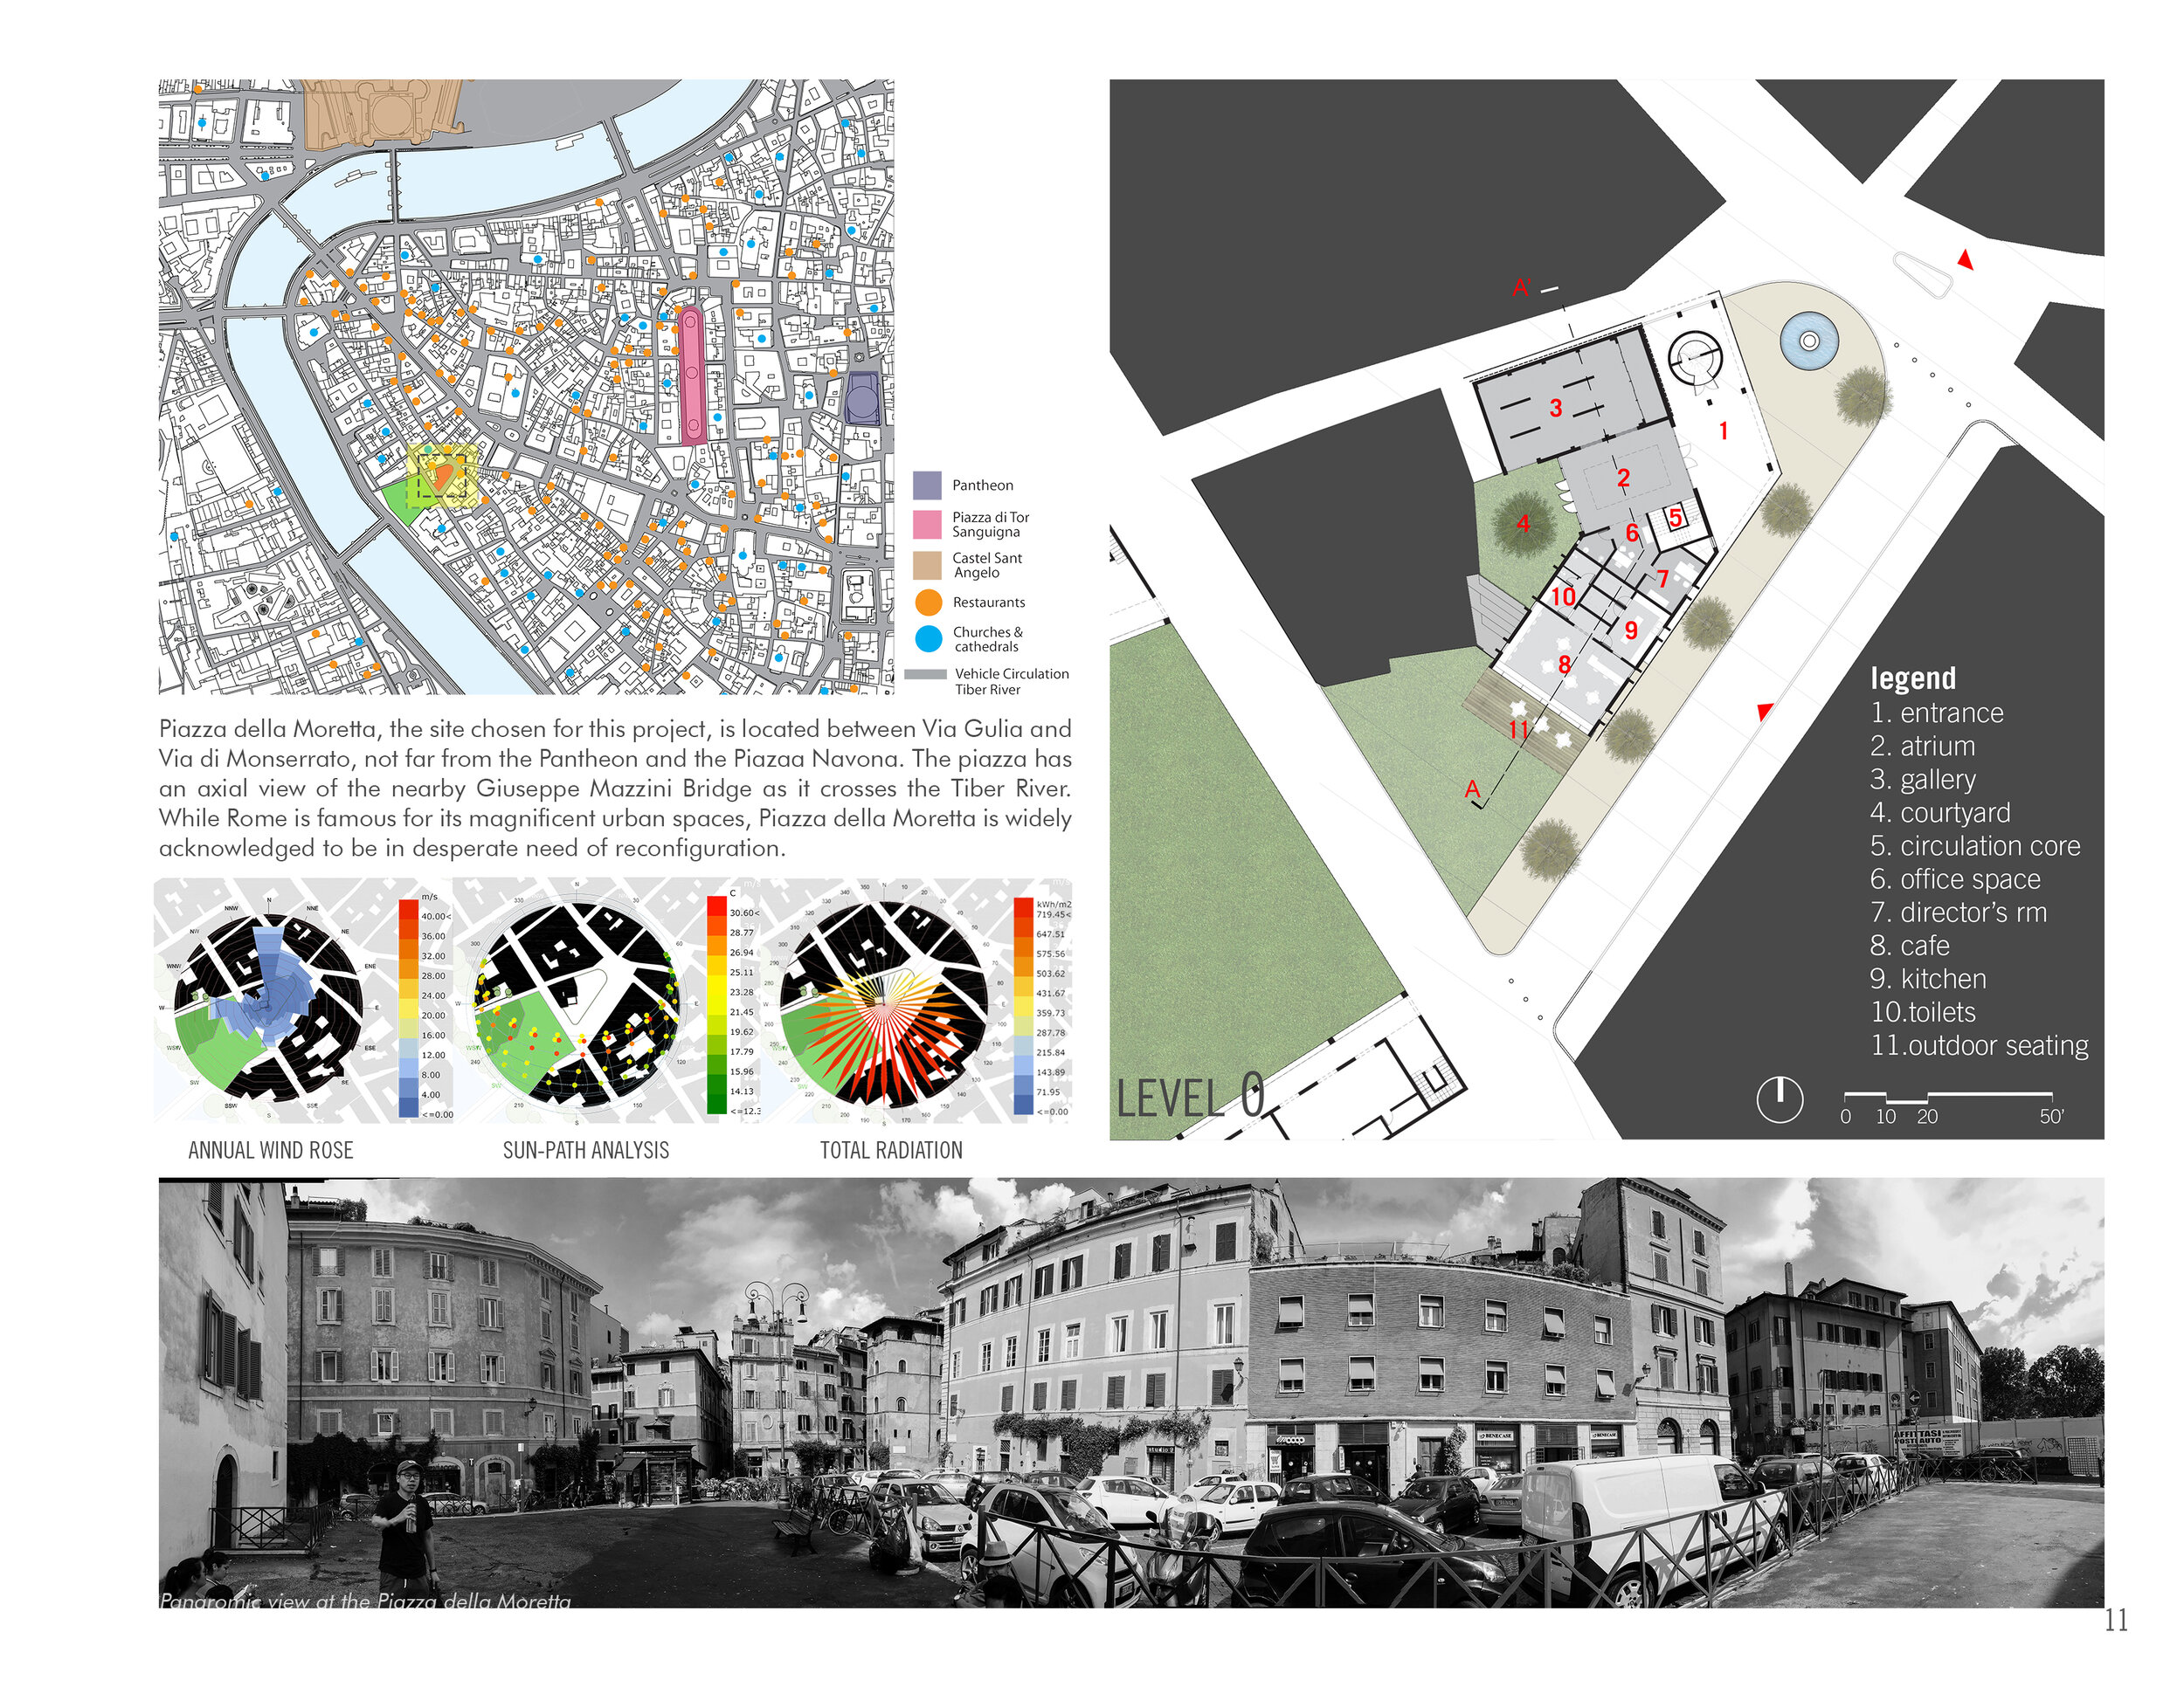
Task: Click the wind speed m/s color scale
Action: coord(408,1008)
